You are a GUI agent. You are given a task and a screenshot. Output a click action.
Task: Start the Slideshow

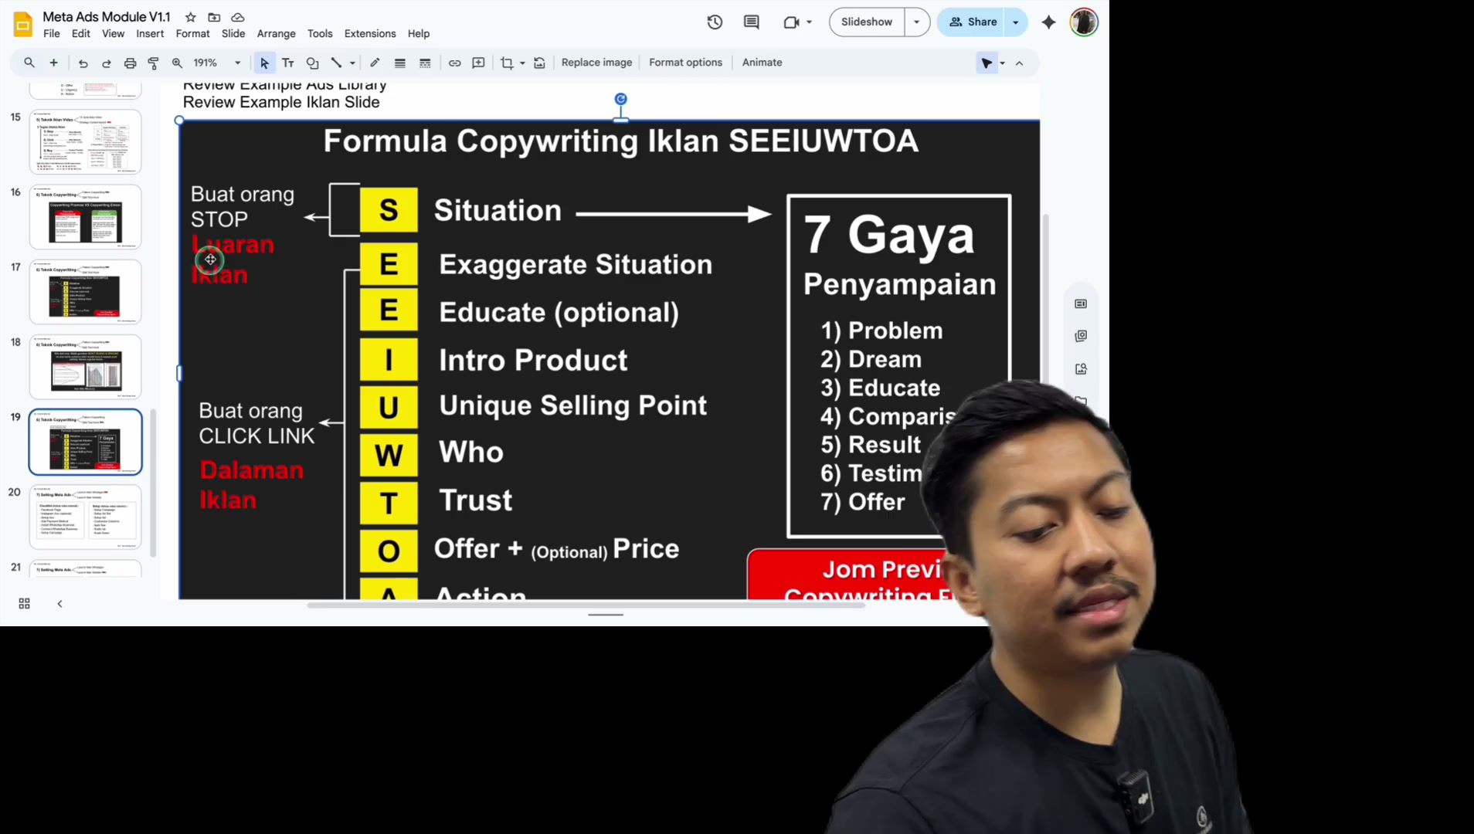(x=867, y=22)
